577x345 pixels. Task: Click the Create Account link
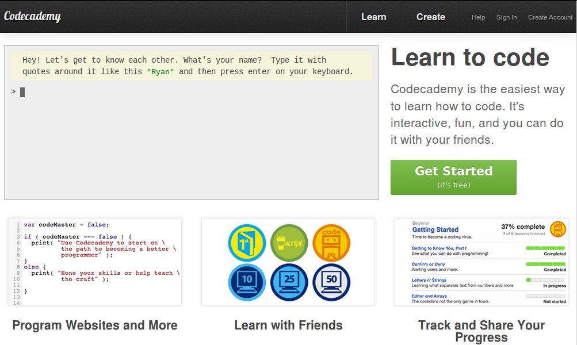tap(550, 17)
